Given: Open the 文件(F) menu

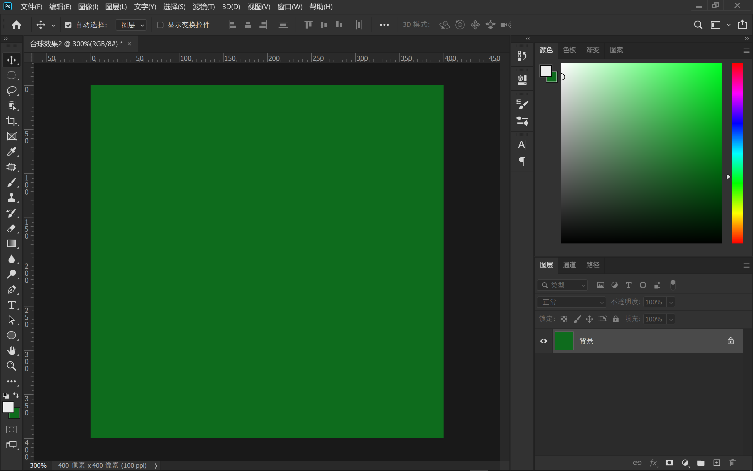Looking at the screenshot, I should [31, 7].
